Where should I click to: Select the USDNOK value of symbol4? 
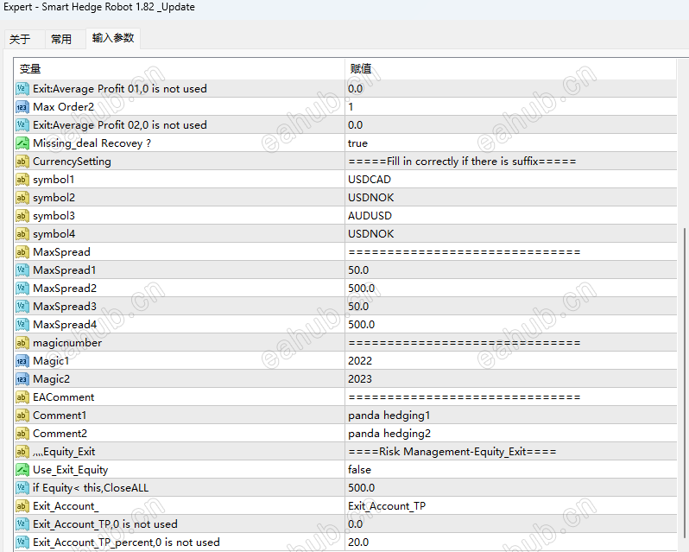(371, 234)
